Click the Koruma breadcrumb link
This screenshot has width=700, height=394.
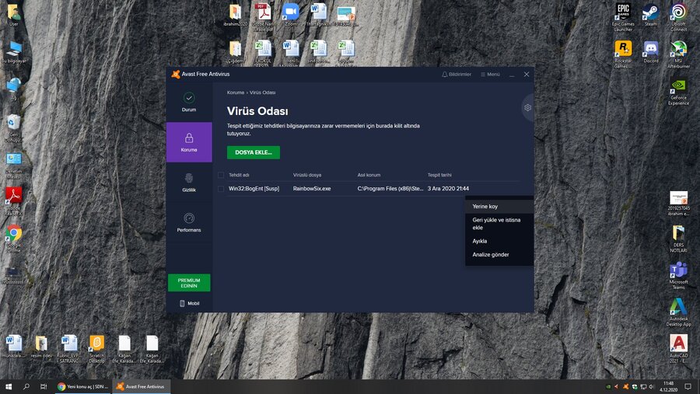(x=235, y=92)
